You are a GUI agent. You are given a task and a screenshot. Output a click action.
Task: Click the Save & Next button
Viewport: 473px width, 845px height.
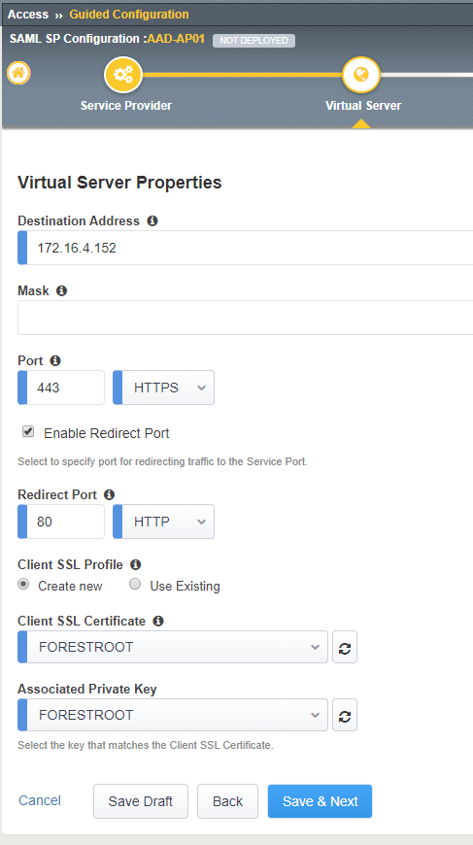point(320,801)
